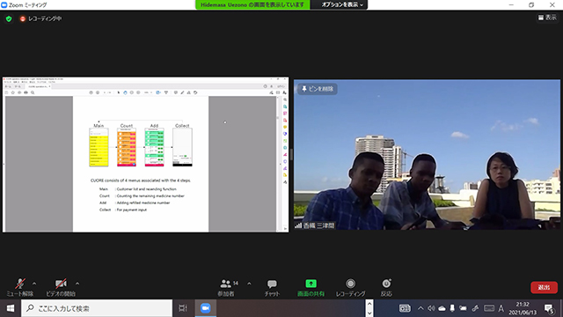Toggle the recording (レコーディング) button

350,287
